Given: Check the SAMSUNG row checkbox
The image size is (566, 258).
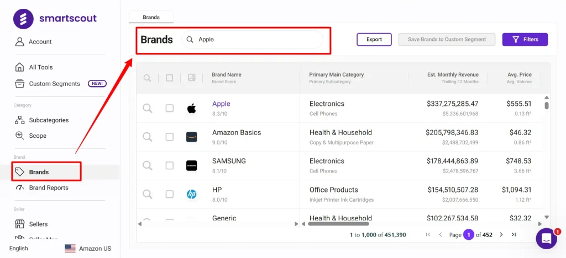Looking at the screenshot, I should tap(169, 165).
